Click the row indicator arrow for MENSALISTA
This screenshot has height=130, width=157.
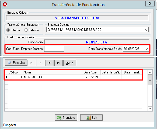pos(6,77)
